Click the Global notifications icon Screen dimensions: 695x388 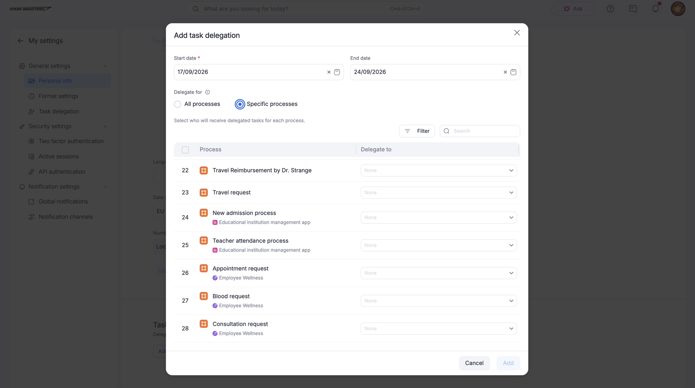click(31, 201)
